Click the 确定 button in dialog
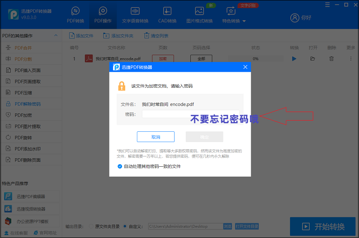This screenshot has height=238, width=359. coord(205,137)
